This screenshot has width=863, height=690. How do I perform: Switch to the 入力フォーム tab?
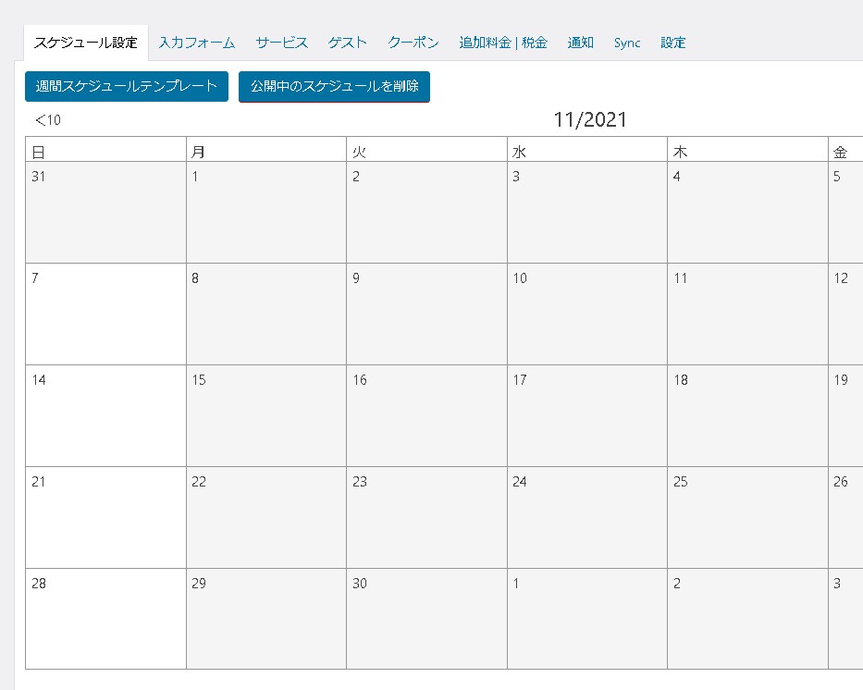196,43
